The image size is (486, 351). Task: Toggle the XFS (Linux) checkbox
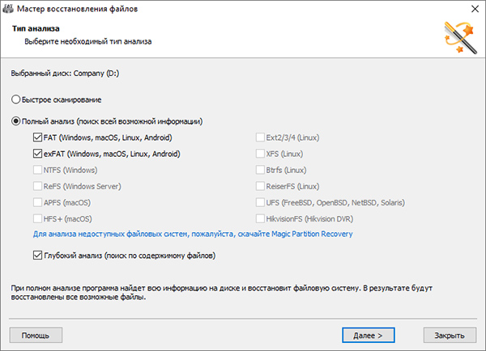(x=260, y=154)
